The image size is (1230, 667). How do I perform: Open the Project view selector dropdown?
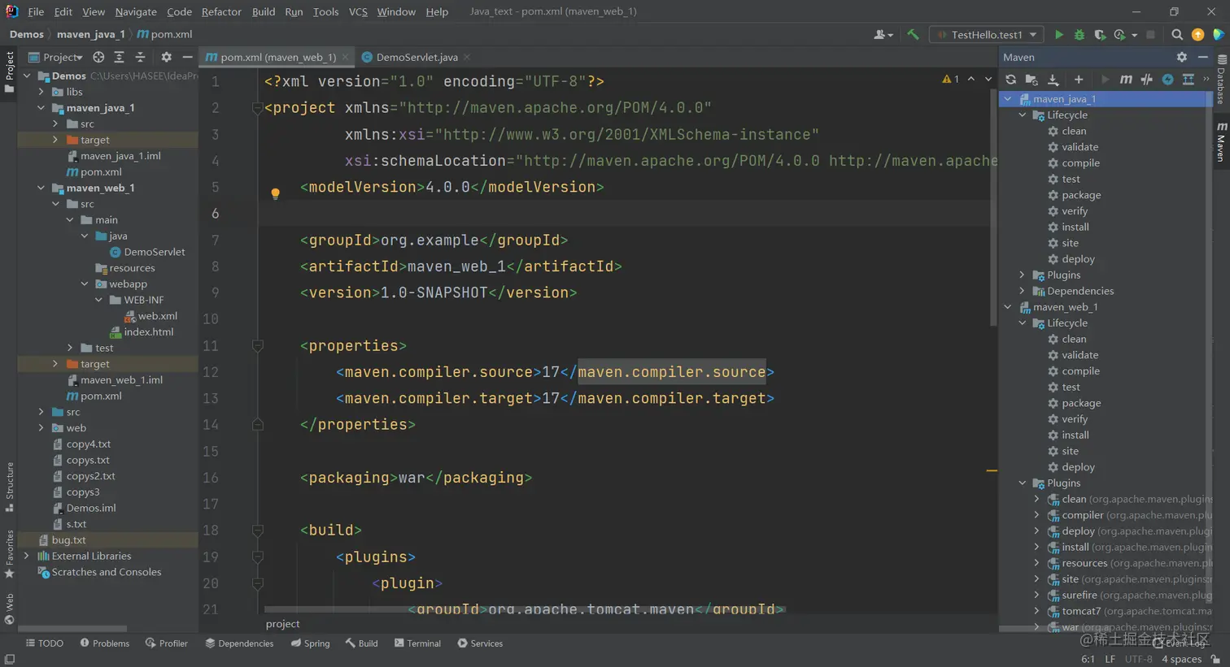pos(55,58)
